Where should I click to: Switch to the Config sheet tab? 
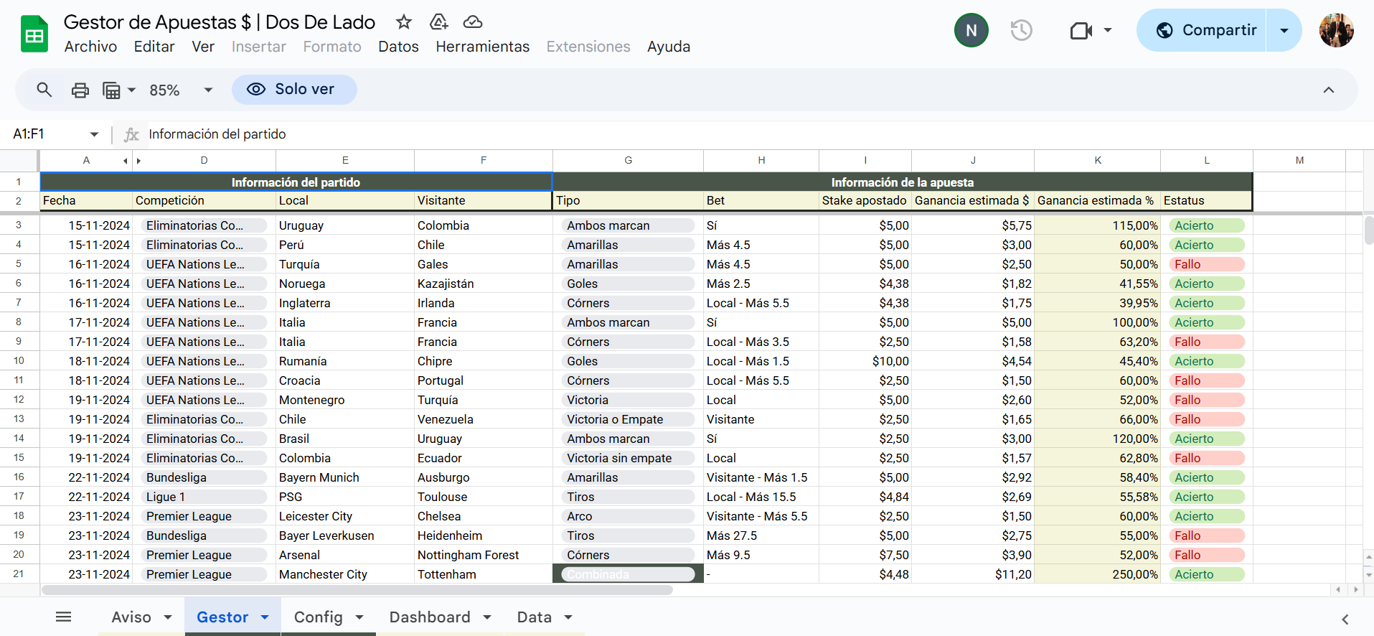(x=319, y=617)
